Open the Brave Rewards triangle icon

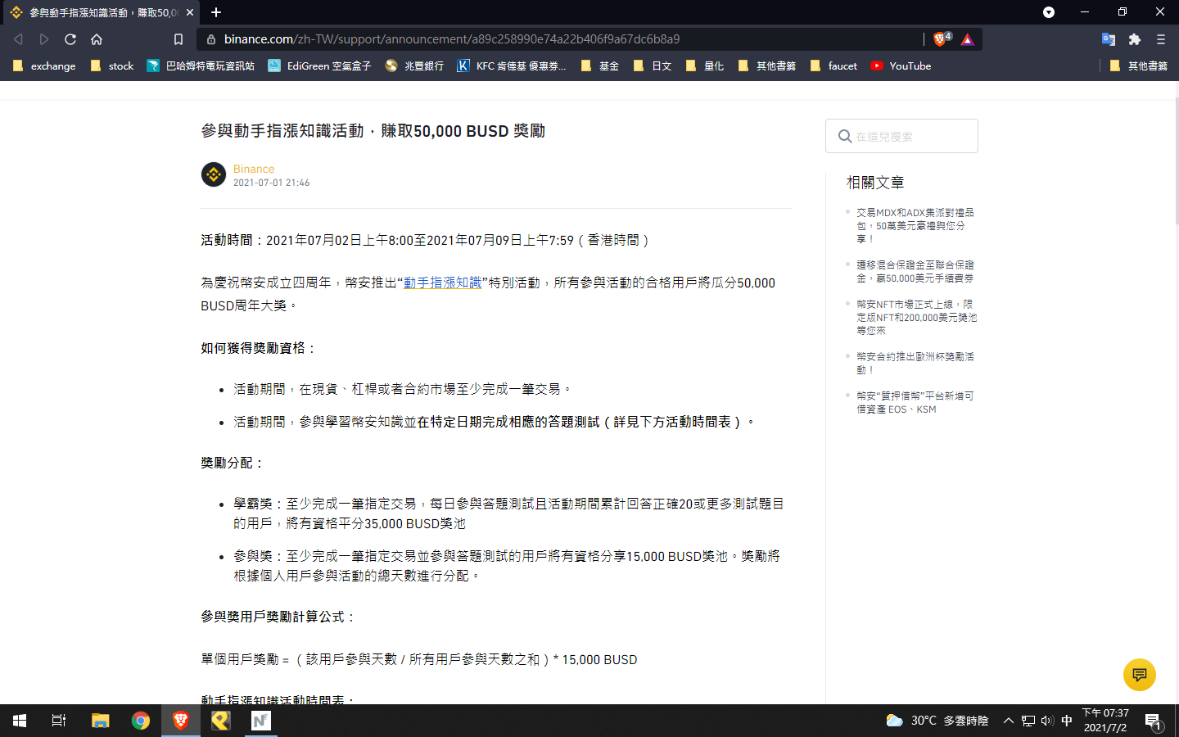(968, 39)
